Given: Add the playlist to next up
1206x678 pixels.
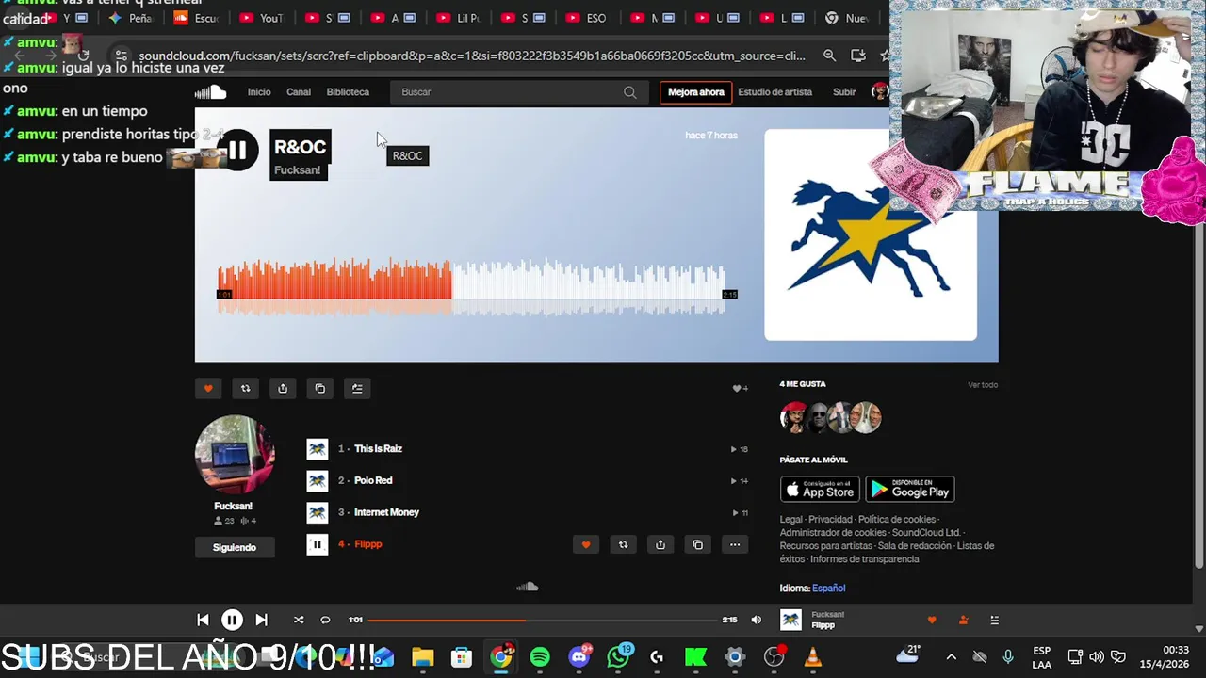Looking at the screenshot, I should click(x=357, y=388).
